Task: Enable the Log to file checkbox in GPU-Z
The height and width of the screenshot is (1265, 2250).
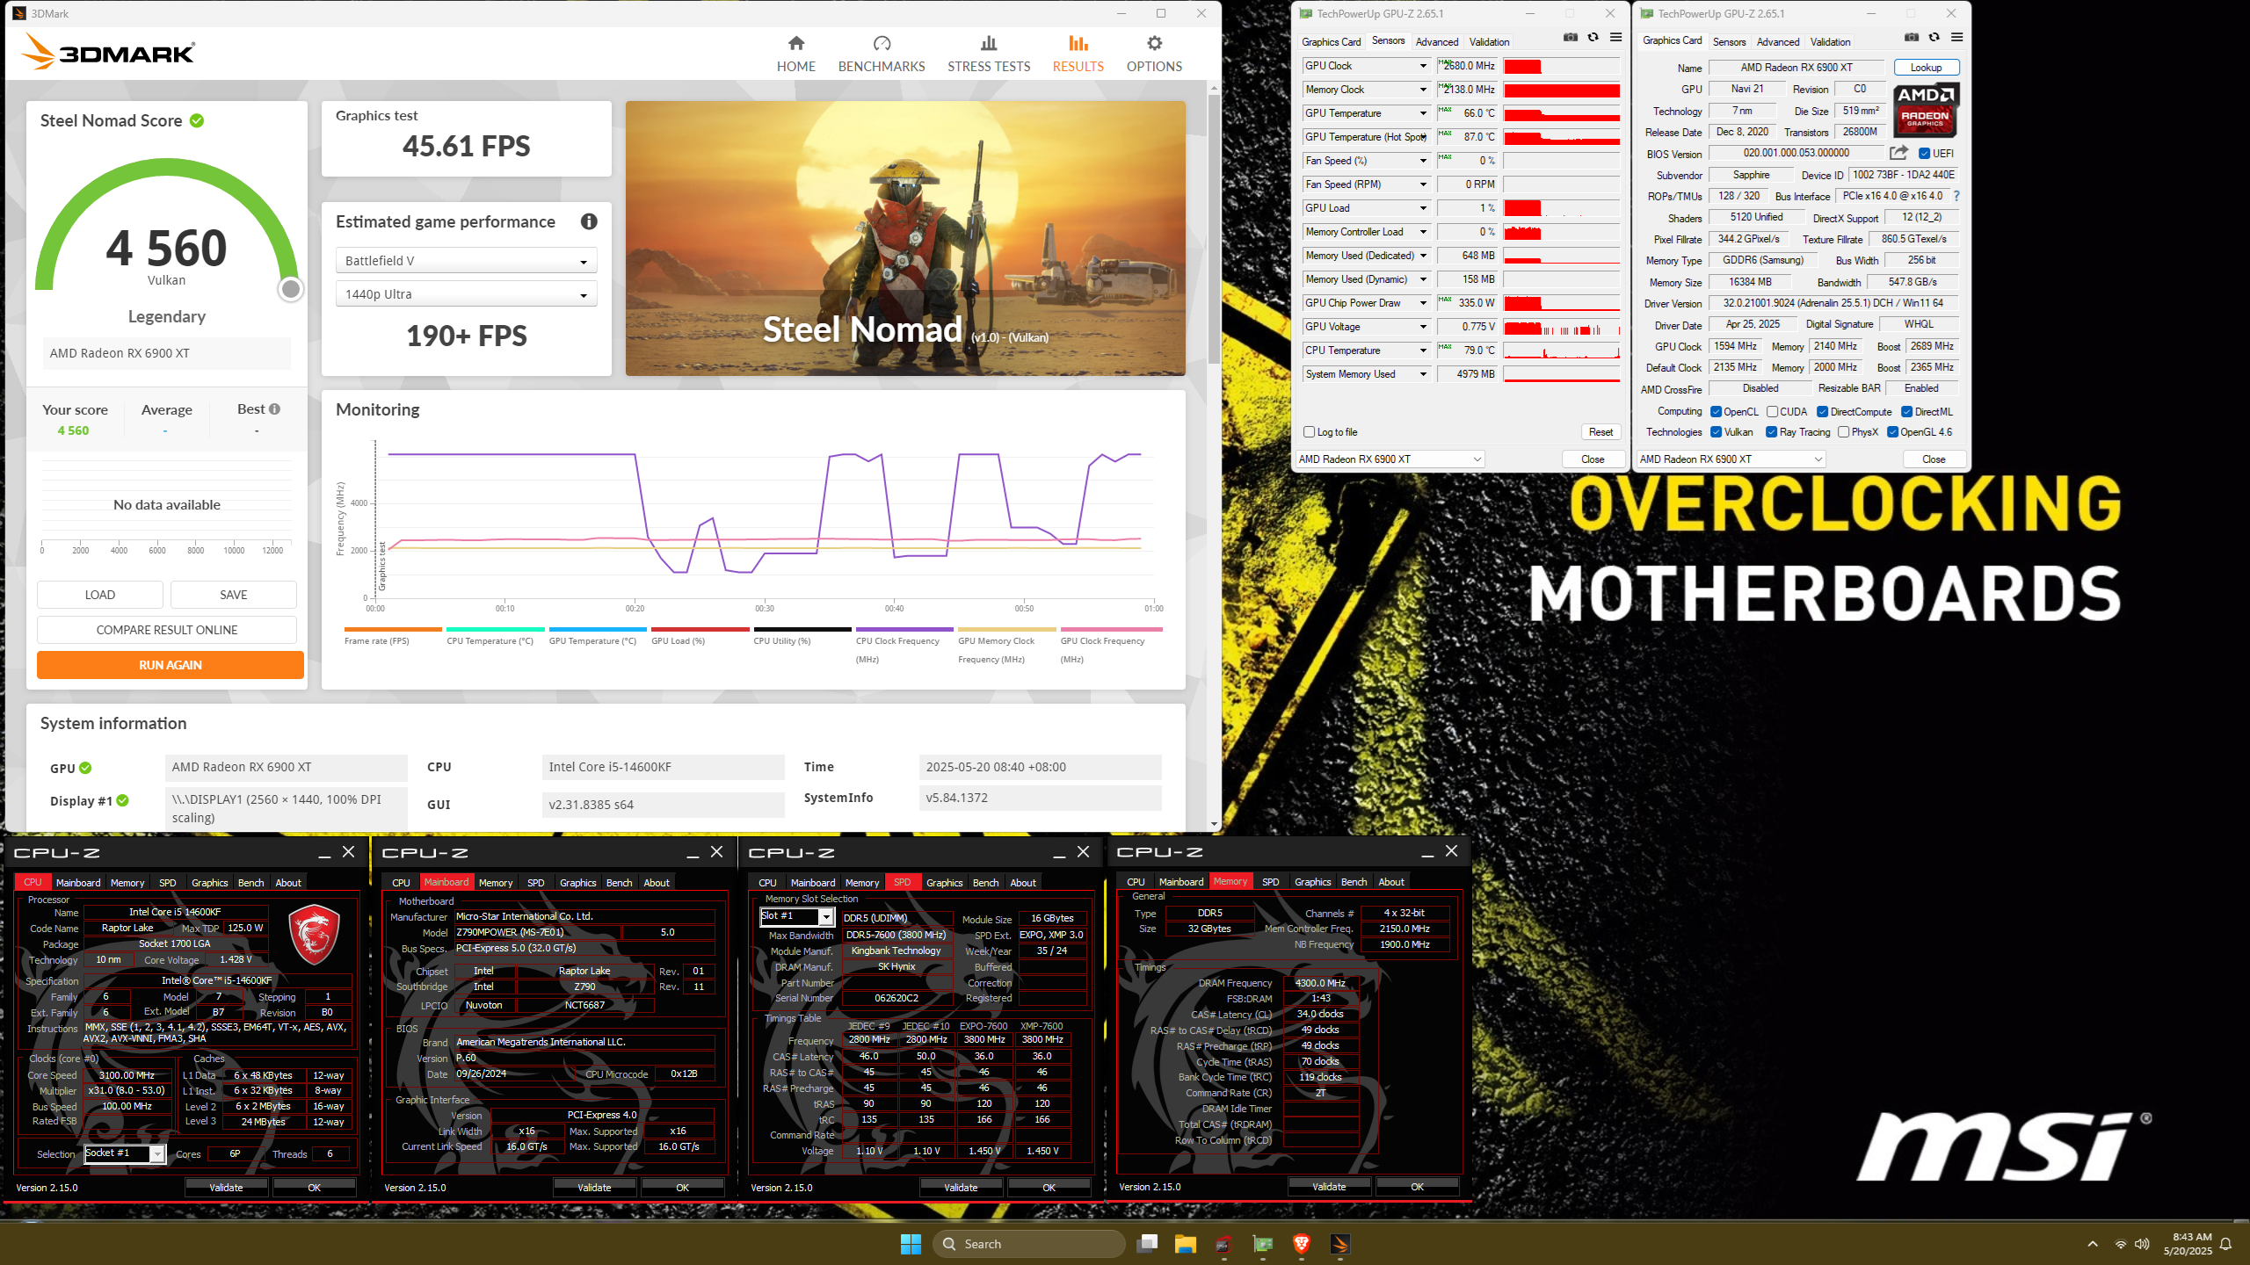Action: (1310, 432)
